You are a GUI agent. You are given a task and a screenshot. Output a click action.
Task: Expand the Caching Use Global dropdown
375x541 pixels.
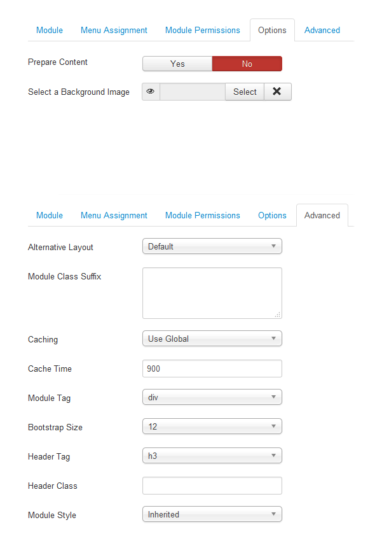[x=212, y=339]
